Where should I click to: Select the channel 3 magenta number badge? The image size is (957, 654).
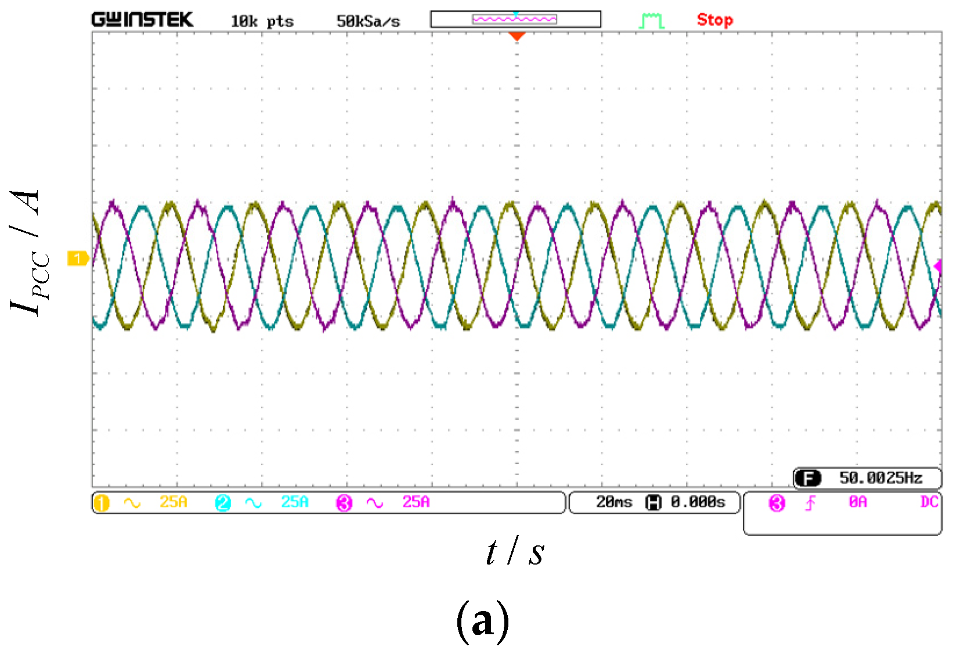click(344, 503)
